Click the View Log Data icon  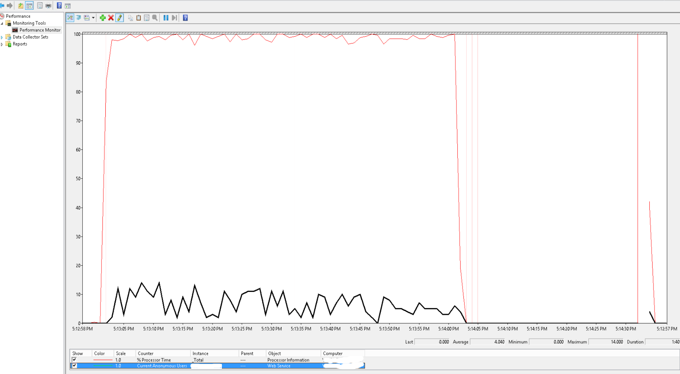(x=79, y=18)
